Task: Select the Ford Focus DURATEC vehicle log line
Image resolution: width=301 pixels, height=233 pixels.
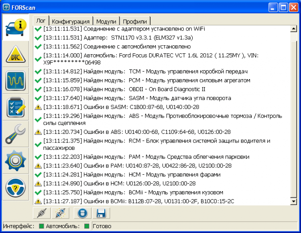Action: tap(151, 59)
